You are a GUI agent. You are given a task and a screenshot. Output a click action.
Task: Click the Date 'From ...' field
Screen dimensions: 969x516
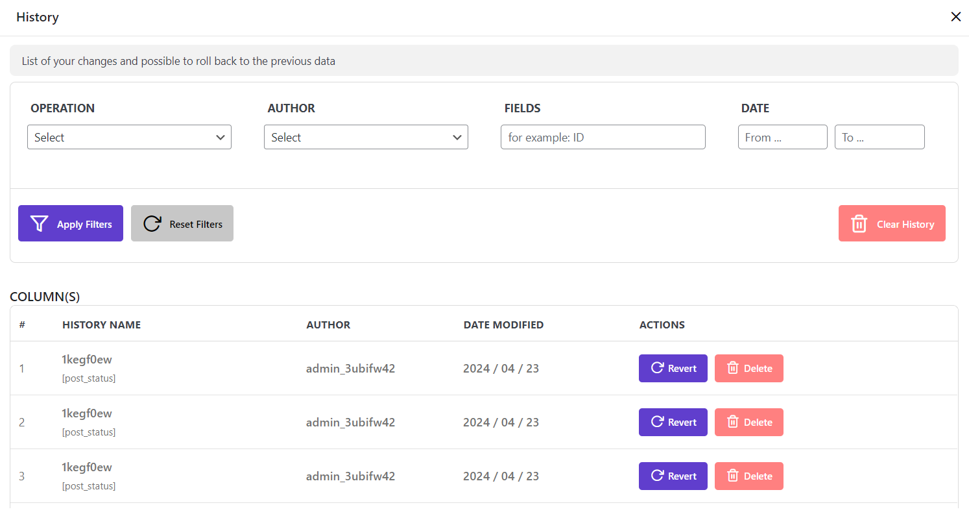click(x=782, y=138)
